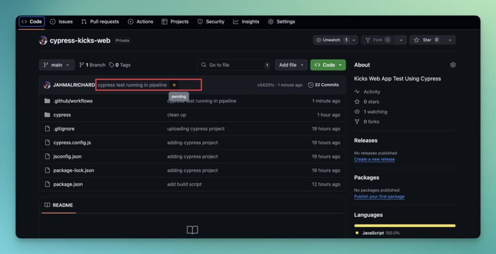
Task: View the Insights tab
Action: pyautogui.click(x=246, y=21)
